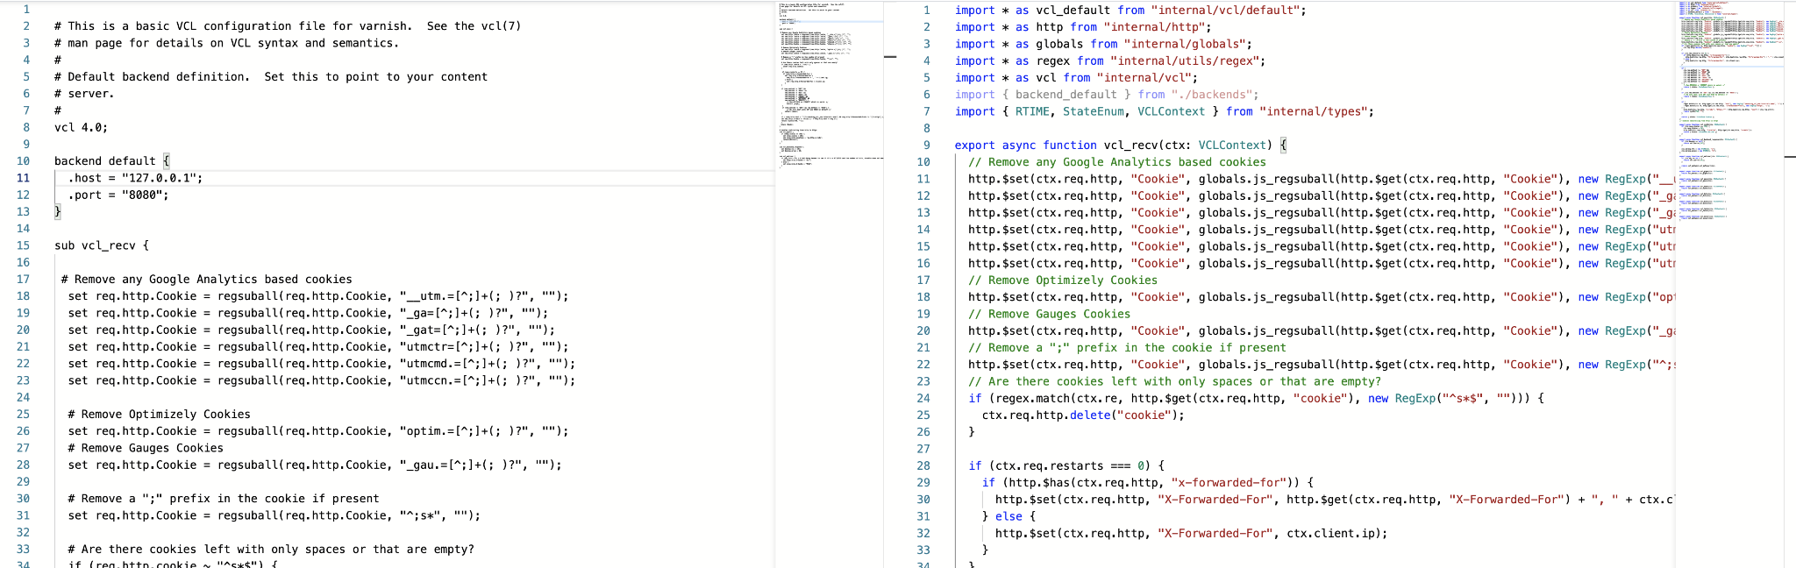
Task: Click the '# Default backend definition.' comment
Action: coord(271,77)
